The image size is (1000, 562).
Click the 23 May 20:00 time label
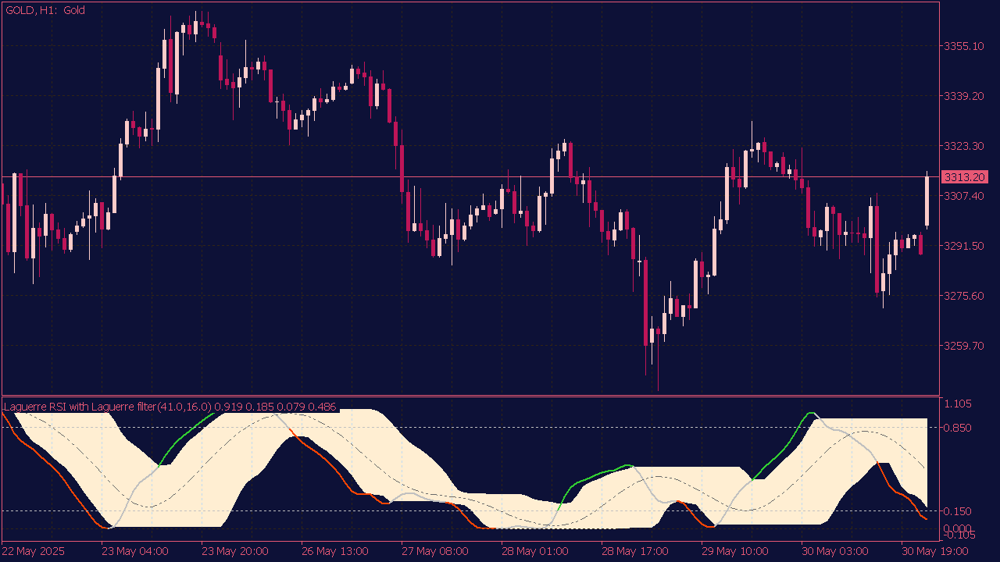click(234, 551)
